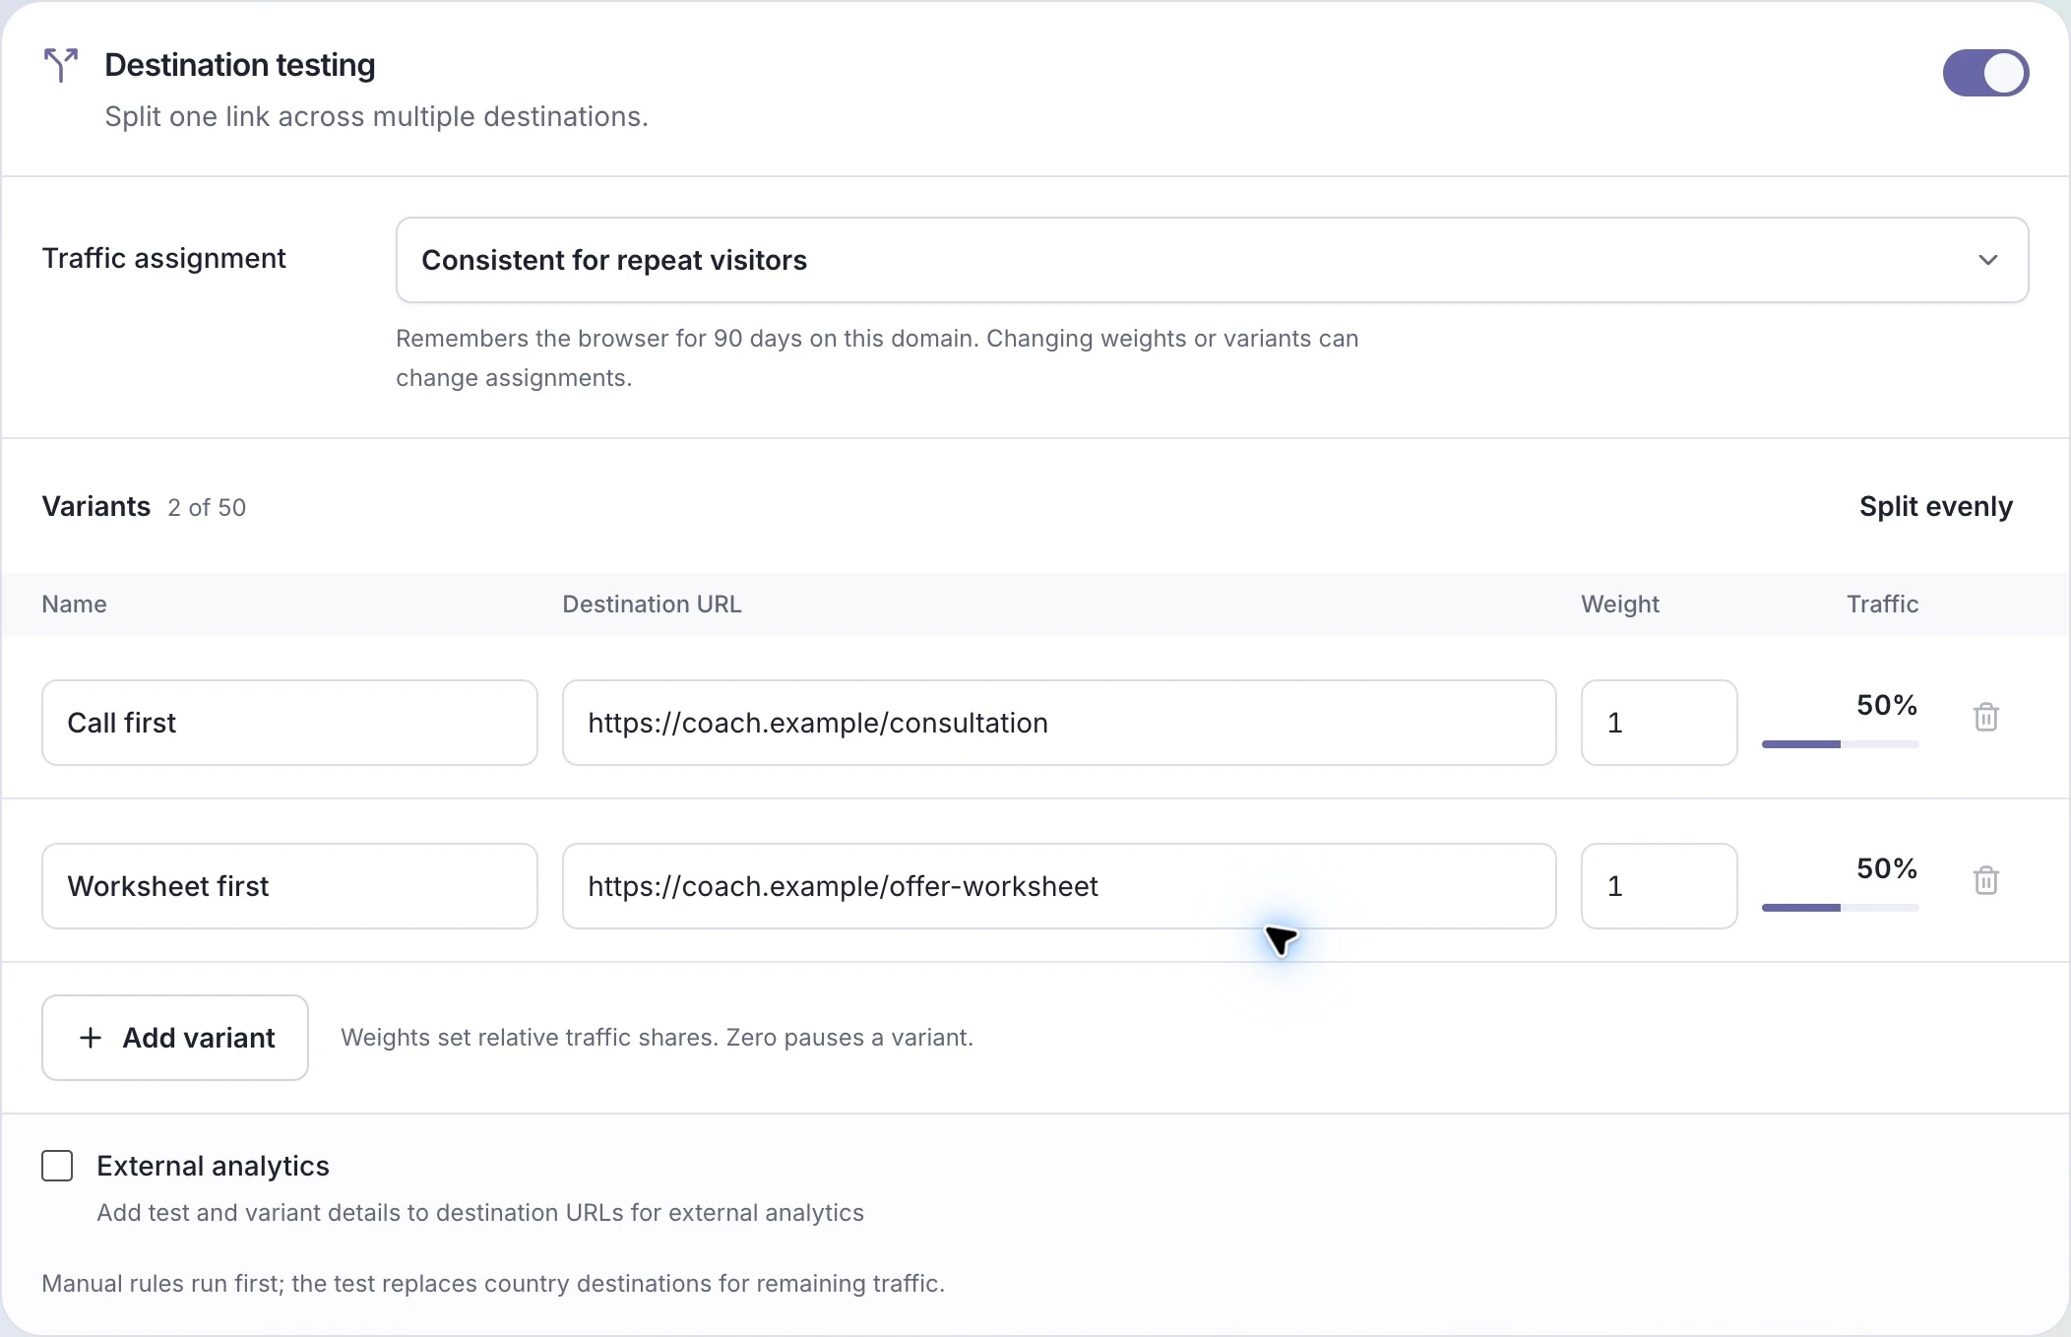This screenshot has height=1337, width=2071.
Task: Enable the External analytics checkbox
Action: pos(57,1166)
